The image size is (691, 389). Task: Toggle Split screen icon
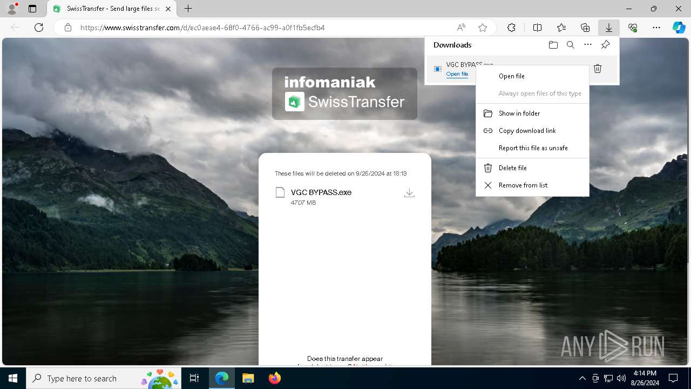537,28
